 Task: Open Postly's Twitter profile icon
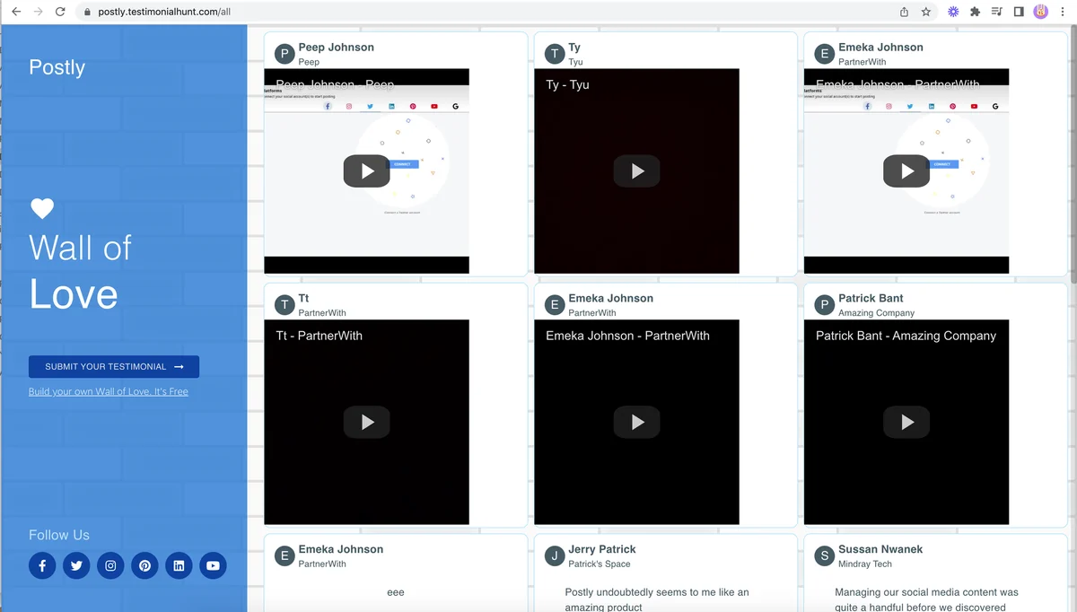(76, 565)
